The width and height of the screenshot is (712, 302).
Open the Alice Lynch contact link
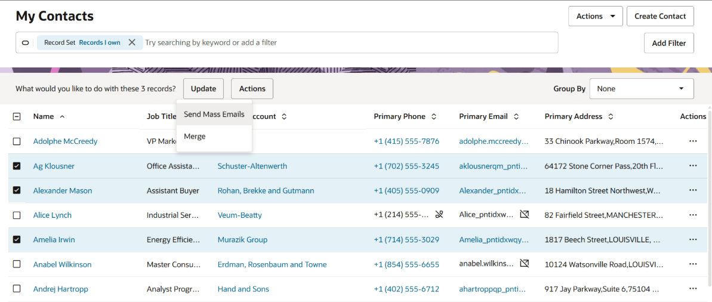tap(52, 215)
